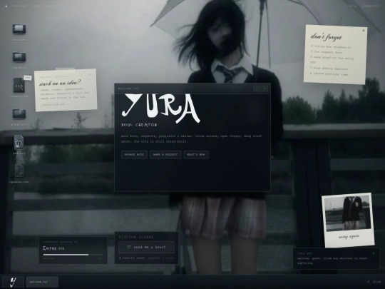The height and width of the screenshot is (289, 385).
Task: Check the fix request form checkbox
Action: click(312, 51)
